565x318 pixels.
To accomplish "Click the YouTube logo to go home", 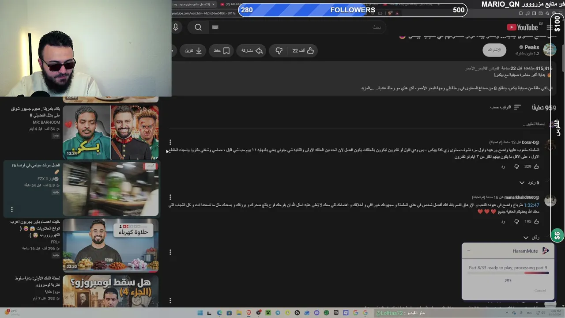I will tap(522, 27).
